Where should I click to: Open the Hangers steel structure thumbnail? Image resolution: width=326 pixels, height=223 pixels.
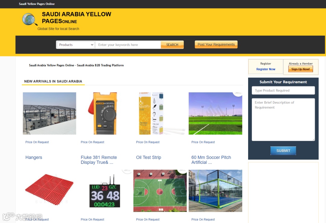(50, 113)
